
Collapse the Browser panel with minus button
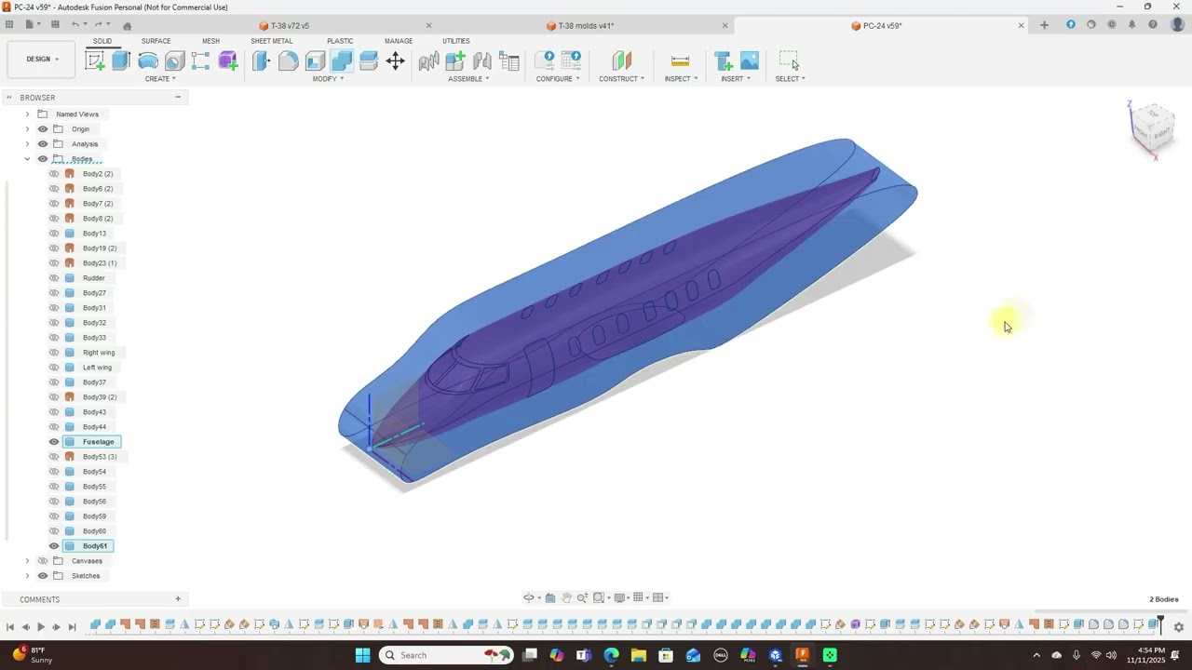click(x=178, y=97)
